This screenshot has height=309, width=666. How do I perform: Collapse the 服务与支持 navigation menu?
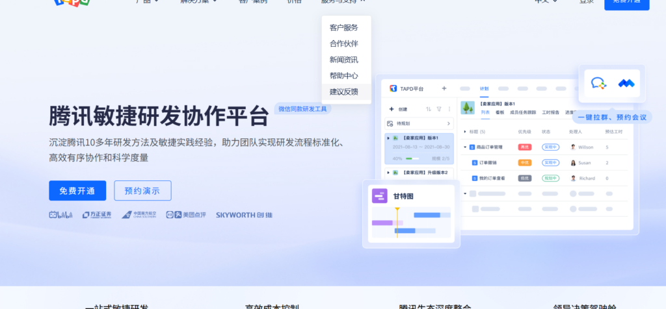click(343, 1)
